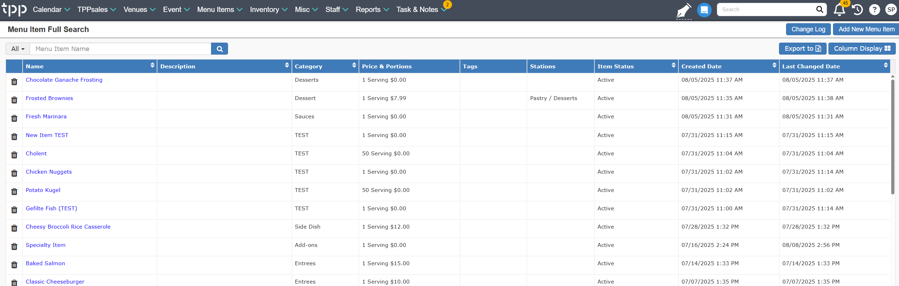Open the Cheesy Broccoli Rice Casserole link
The width and height of the screenshot is (899, 286).
[x=68, y=227]
